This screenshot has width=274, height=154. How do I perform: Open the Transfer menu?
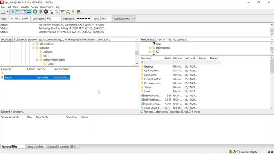click(24, 7)
